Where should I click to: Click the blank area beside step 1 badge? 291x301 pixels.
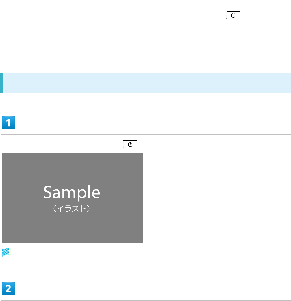click(x=153, y=123)
